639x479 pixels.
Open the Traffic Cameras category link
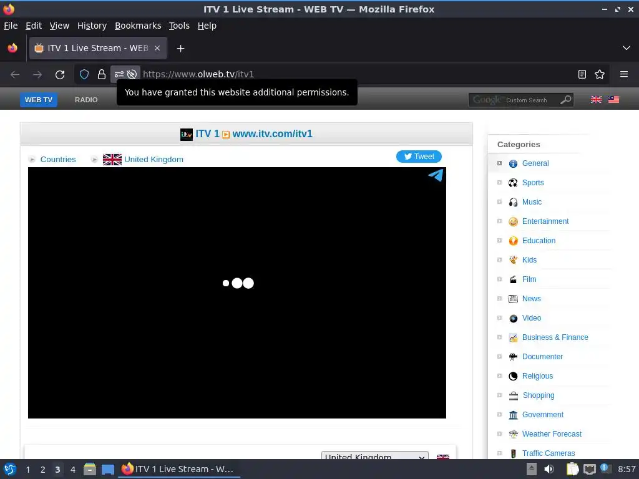548,453
